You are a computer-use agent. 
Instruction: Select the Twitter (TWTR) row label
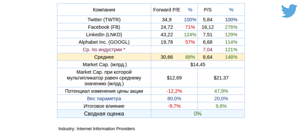click(x=104, y=20)
